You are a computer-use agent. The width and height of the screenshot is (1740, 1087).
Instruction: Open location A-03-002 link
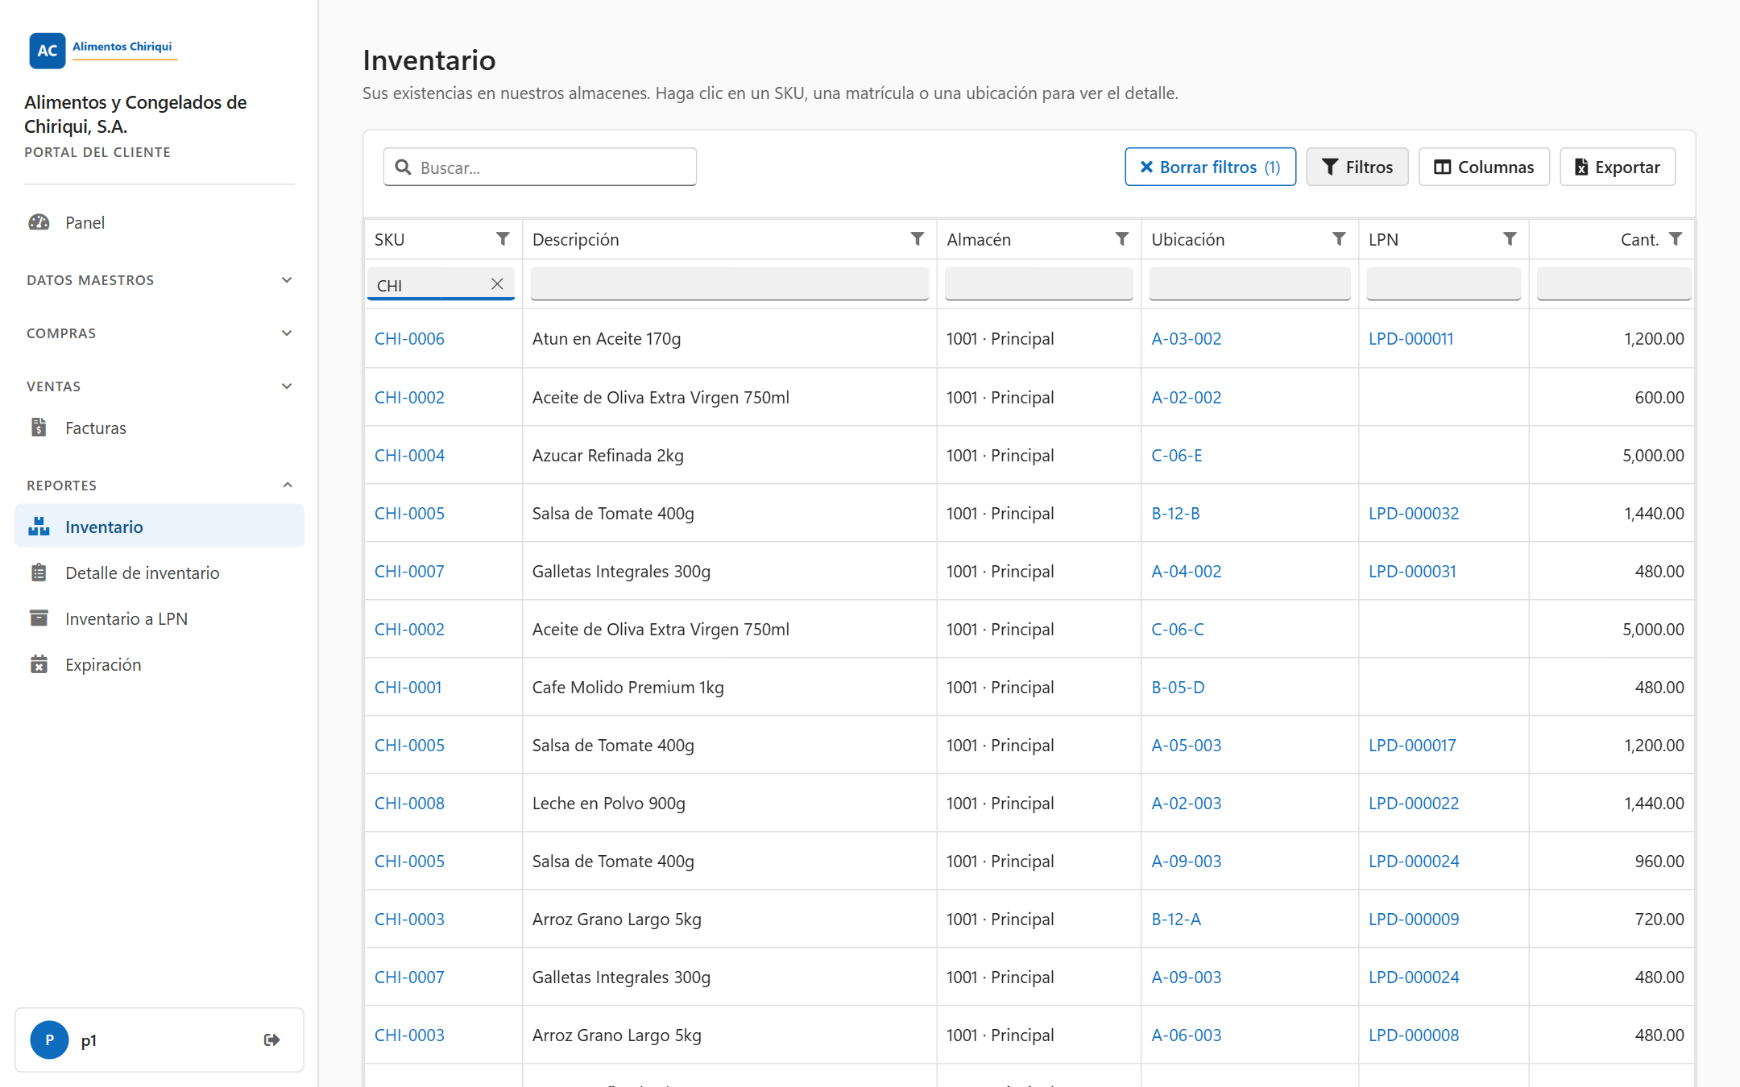click(x=1186, y=339)
